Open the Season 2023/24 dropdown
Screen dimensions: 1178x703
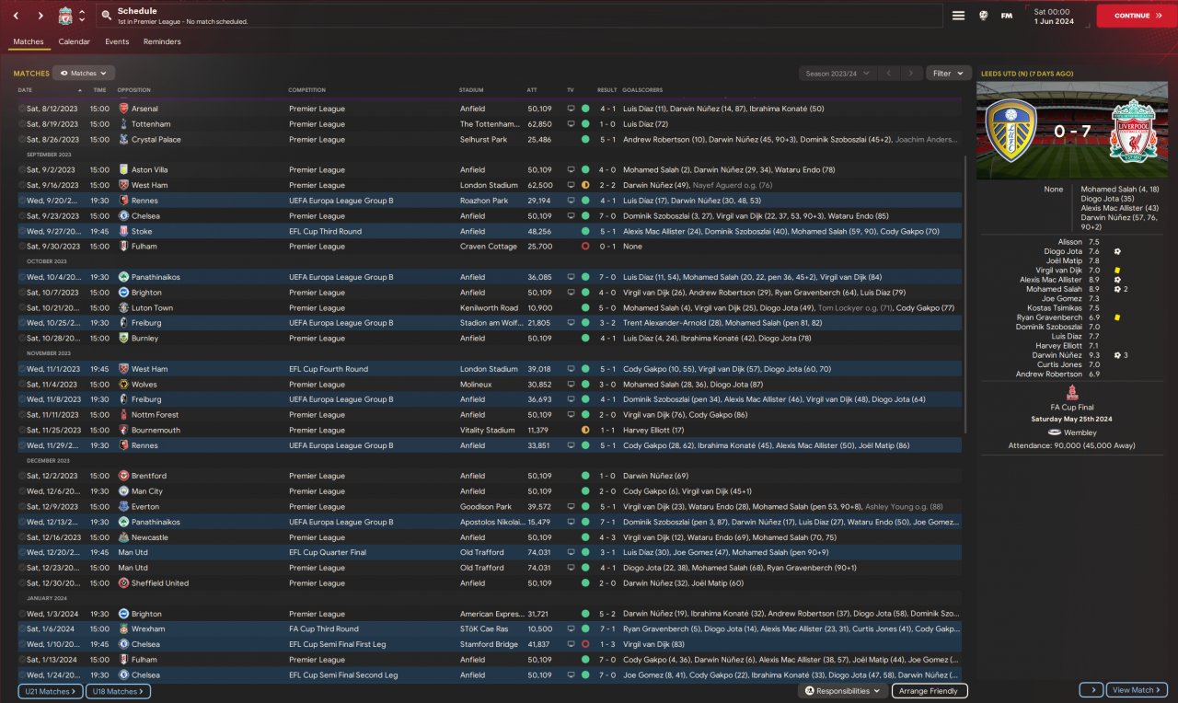tap(837, 74)
